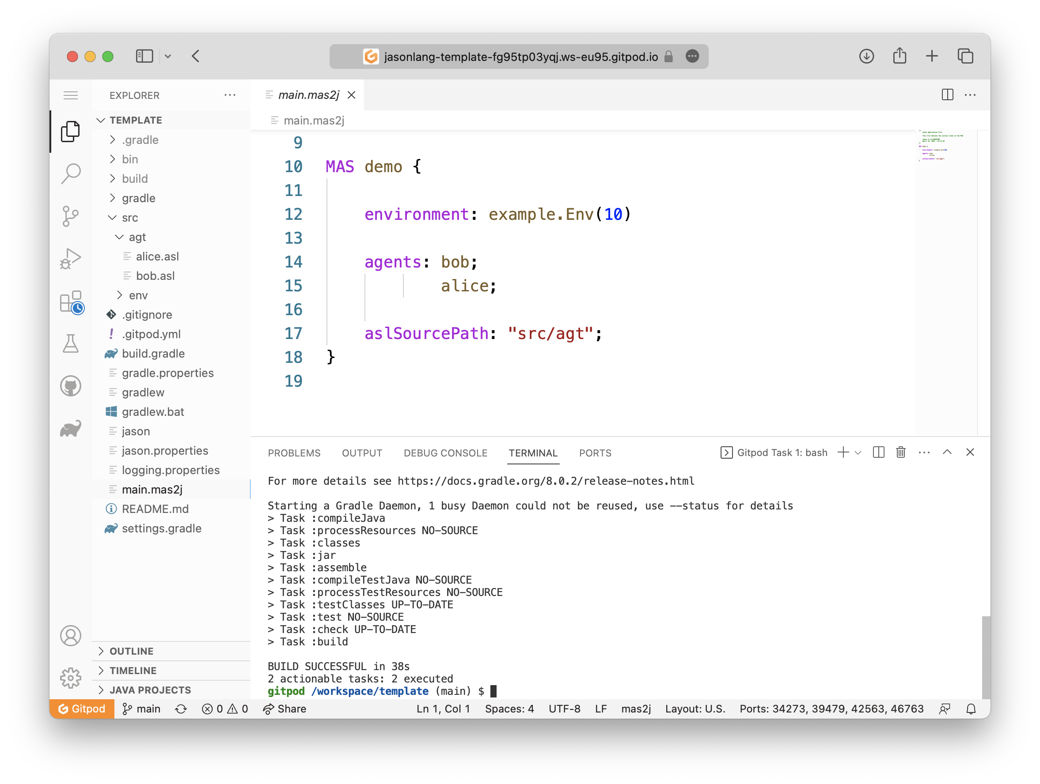Open the Extensions view icon
The width and height of the screenshot is (1040, 784).
click(72, 302)
